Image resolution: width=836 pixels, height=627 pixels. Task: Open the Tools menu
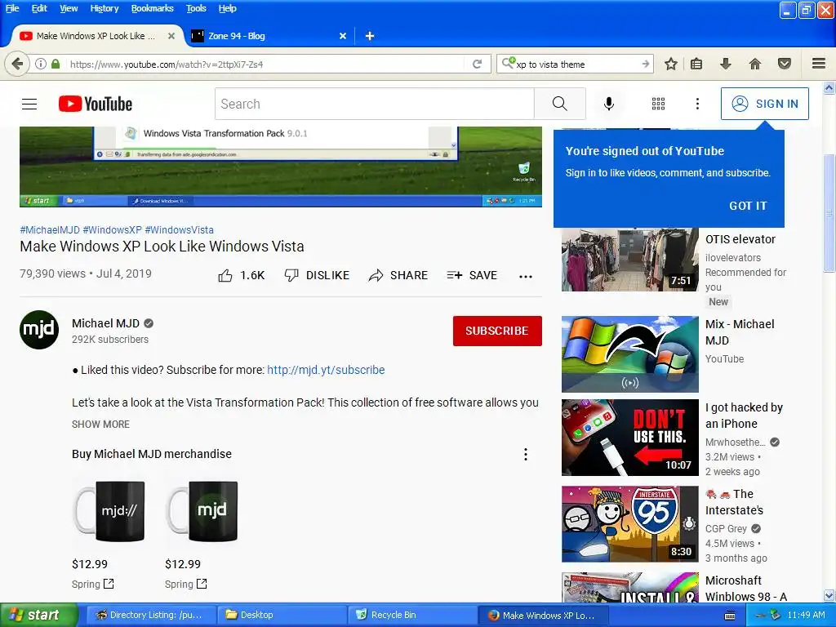[x=196, y=8]
